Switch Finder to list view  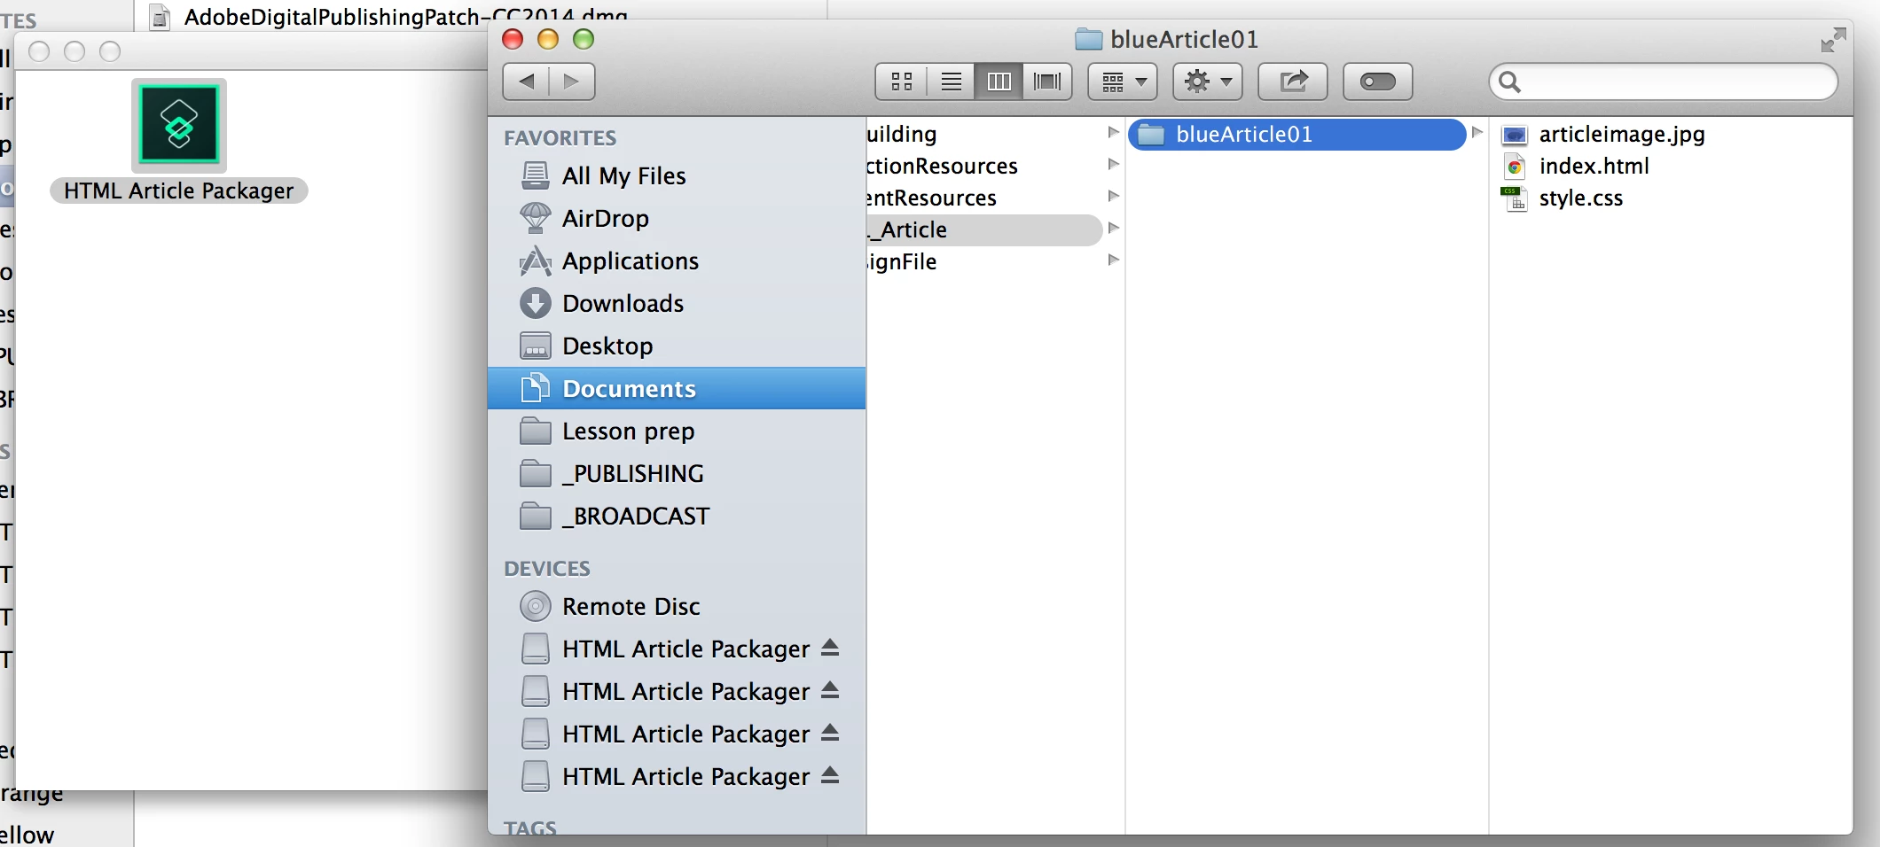coord(951,82)
